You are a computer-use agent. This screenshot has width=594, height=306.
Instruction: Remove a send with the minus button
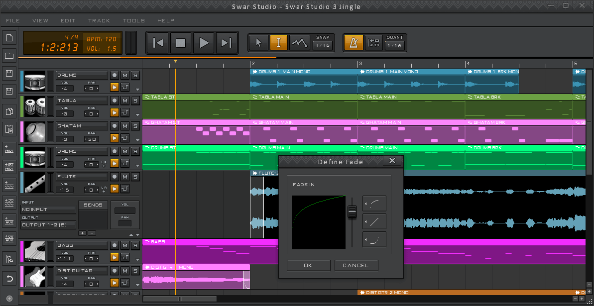coord(92,233)
